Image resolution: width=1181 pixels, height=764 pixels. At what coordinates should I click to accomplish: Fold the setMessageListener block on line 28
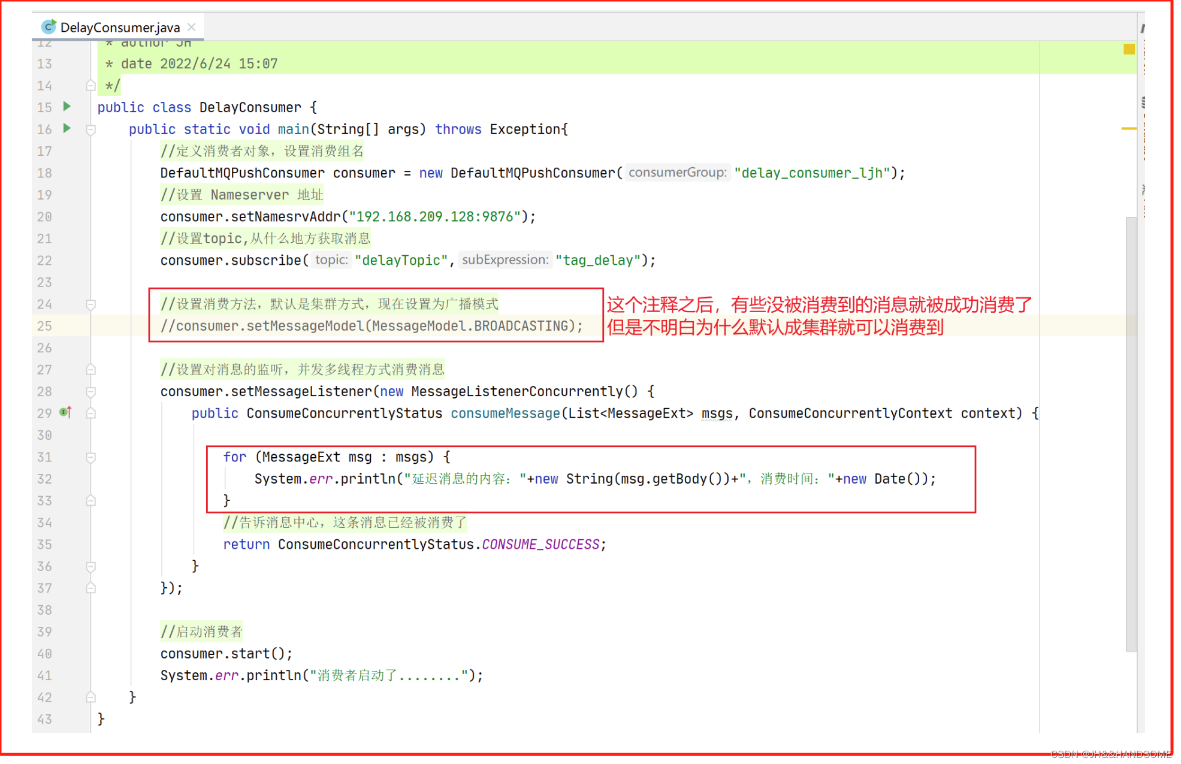tap(91, 392)
